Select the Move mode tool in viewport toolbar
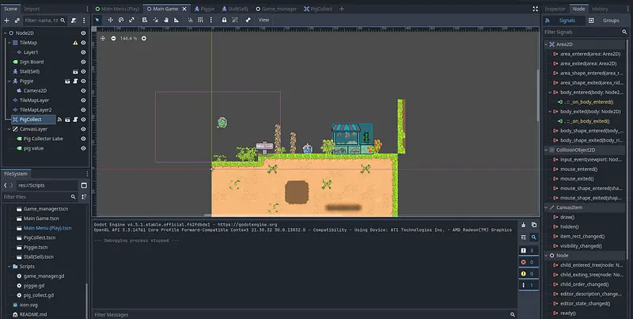The height and width of the screenshot is (319, 633). 111,20
